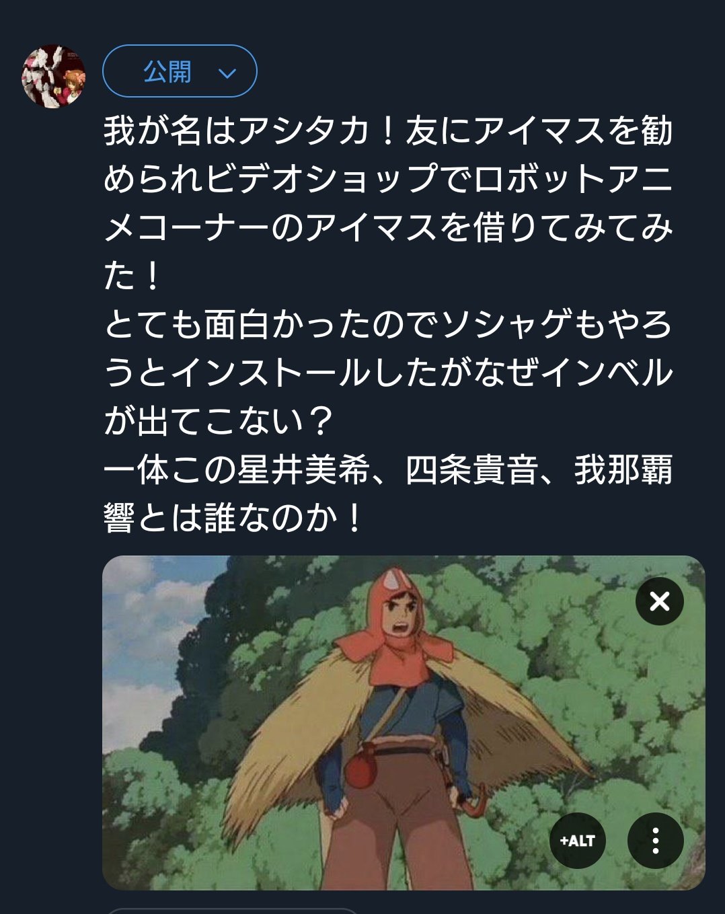This screenshot has width=725, height=914.
Task: Open the 公開 audience selector
Action: (x=180, y=71)
